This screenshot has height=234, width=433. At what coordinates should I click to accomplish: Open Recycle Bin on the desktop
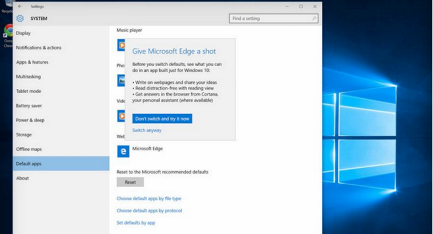click(x=7, y=7)
